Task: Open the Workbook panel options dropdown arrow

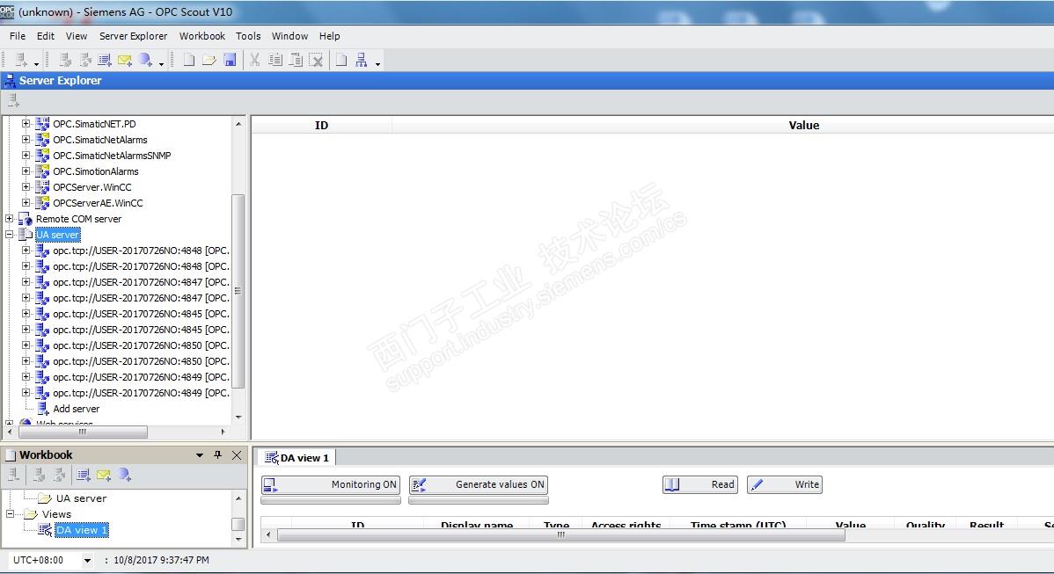Action: pos(200,454)
